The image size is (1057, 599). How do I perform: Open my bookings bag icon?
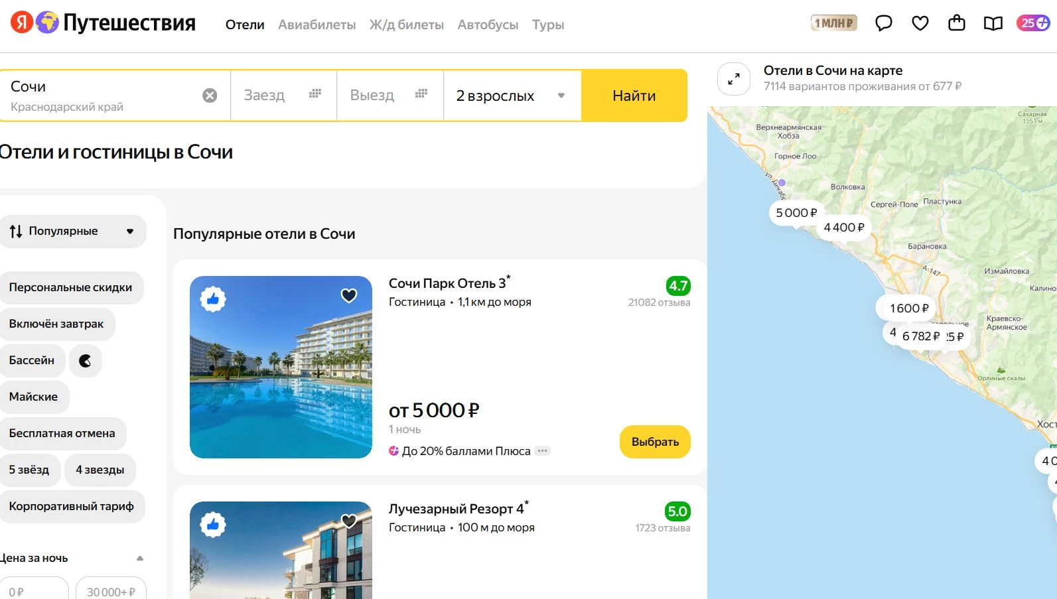pos(956,24)
